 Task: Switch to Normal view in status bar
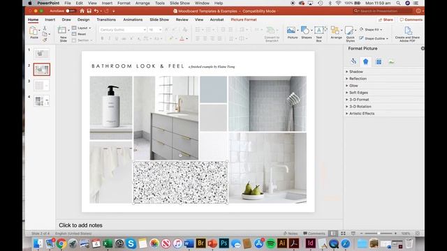point(332,234)
